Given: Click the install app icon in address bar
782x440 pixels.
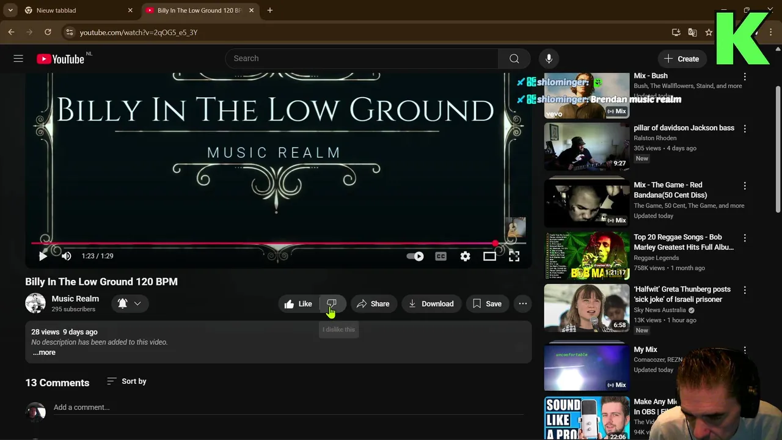Looking at the screenshot, I should point(676,32).
